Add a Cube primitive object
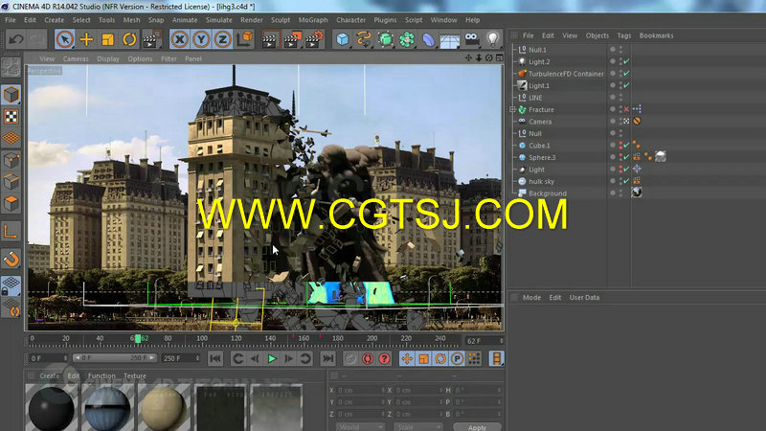The image size is (766, 431). coord(343,39)
